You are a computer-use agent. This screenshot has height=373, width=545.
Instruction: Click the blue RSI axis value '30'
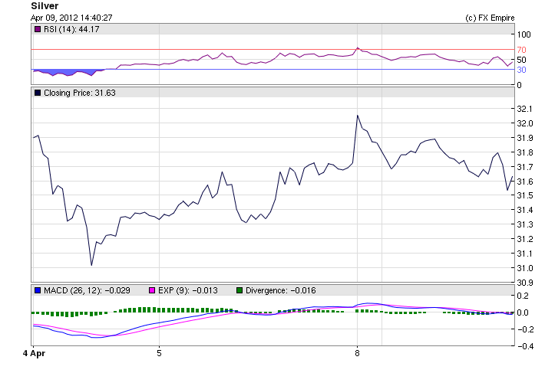(522, 70)
